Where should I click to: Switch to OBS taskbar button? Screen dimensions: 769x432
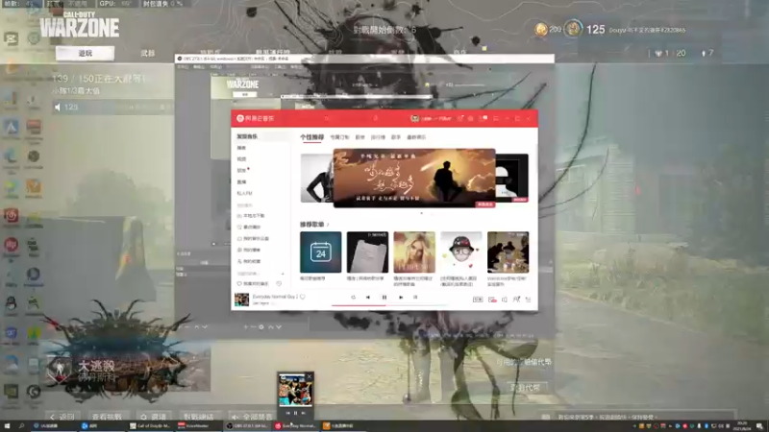(x=248, y=426)
